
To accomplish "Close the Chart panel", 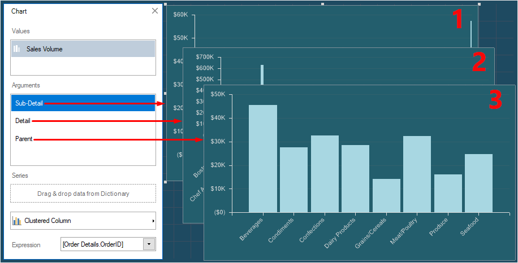I will (x=155, y=11).
